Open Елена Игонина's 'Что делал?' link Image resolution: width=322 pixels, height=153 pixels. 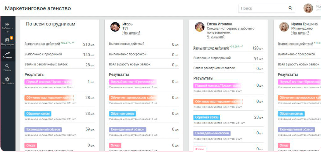point(216,37)
